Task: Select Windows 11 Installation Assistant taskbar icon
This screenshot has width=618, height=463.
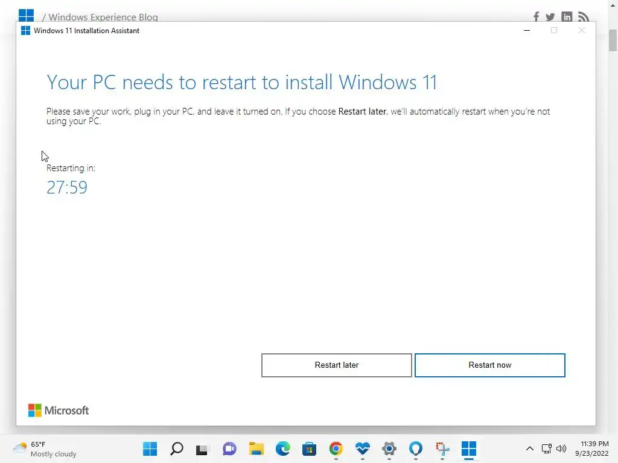Action: 468,449
